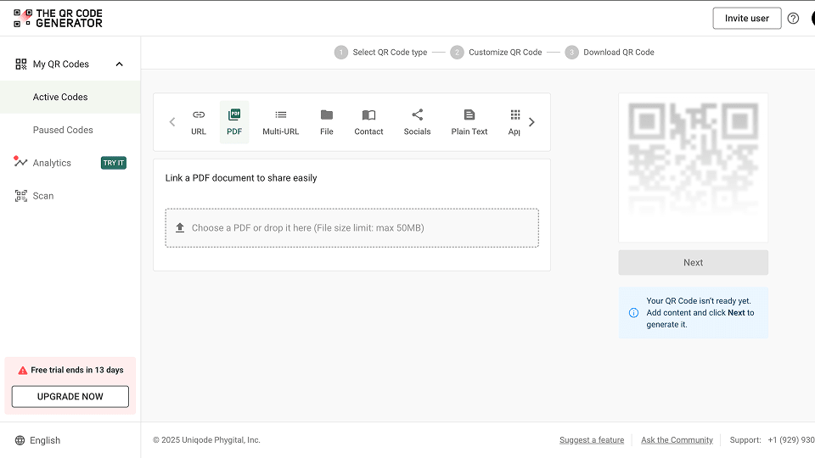Image resolution: width=815 pixels, height=458 pixels.
Task: Open the Suggest a feature link
Action: [592, 440]
